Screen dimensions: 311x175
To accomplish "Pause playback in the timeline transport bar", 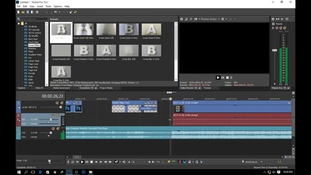I will tap(86, 162).
